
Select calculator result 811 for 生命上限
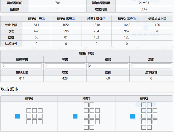pyautogui.click(x=22, y=78)
